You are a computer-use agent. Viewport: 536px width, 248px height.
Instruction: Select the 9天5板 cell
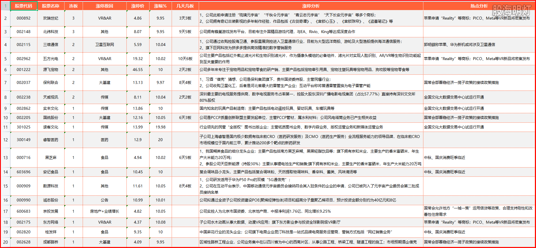[185, 32]
